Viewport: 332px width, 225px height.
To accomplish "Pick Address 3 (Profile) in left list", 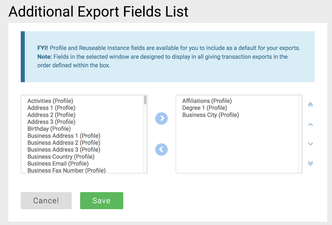I will [x=51, y=122].
